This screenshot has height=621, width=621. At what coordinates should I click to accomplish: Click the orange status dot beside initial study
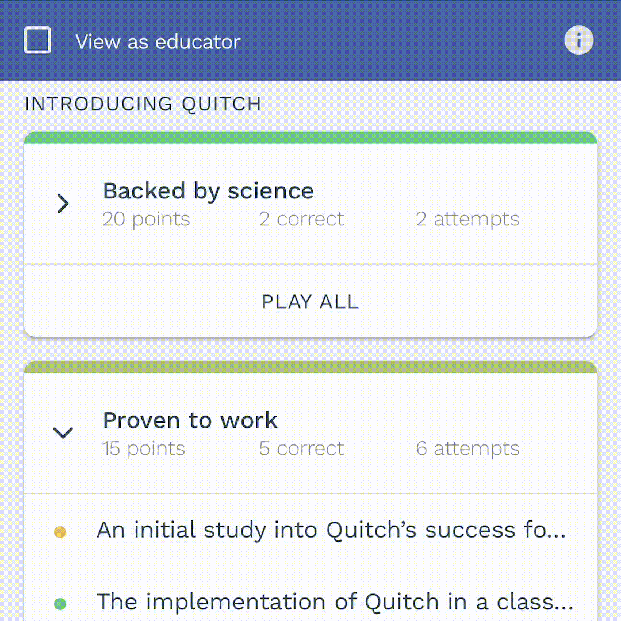60,532
